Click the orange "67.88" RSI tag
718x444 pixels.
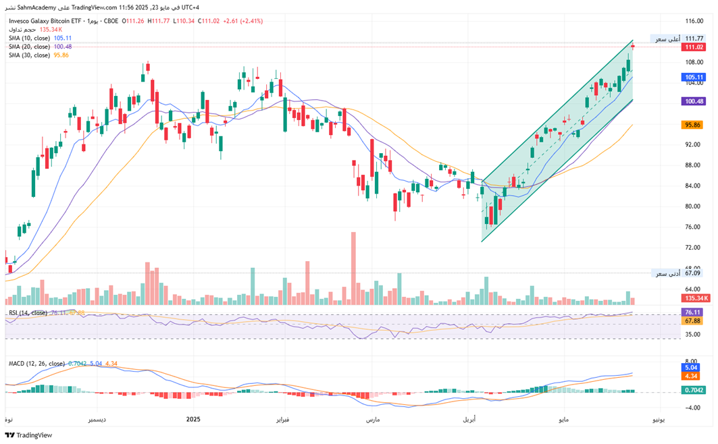tap(692, 321)
